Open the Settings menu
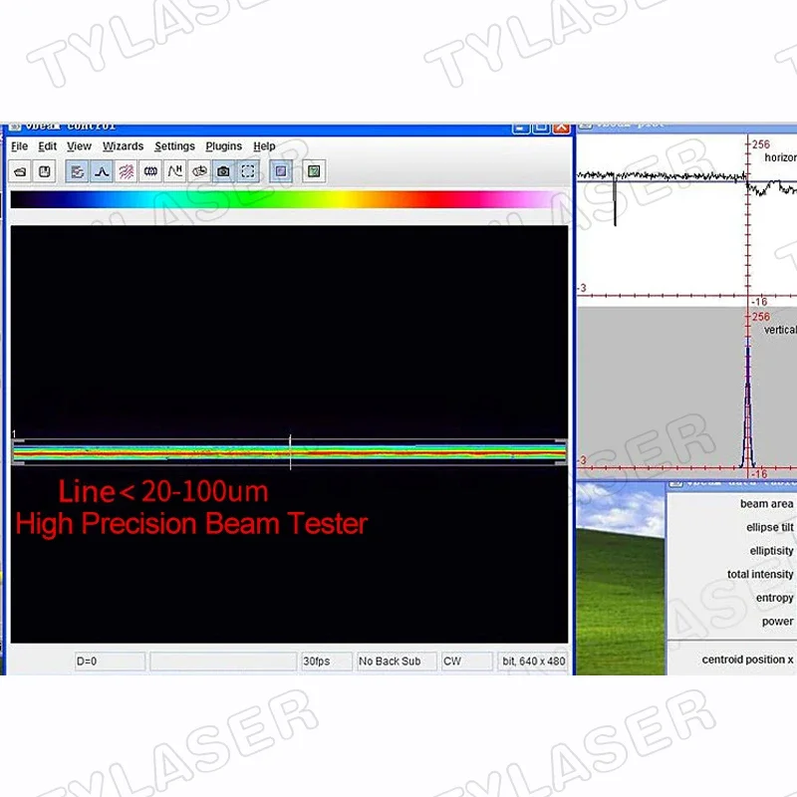797x797 pixels. 174,146
